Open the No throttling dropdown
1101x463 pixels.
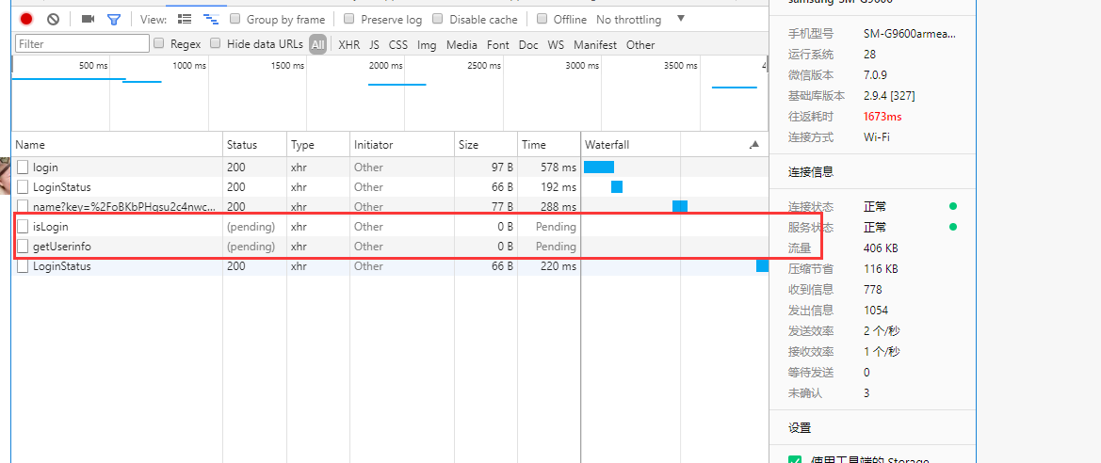628,20
